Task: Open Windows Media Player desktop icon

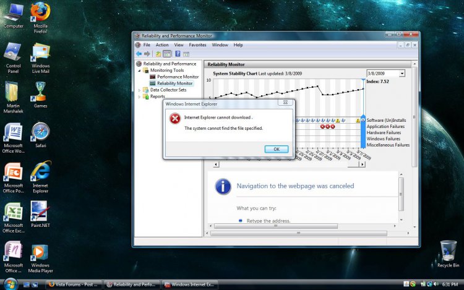Action: [x=41, y=258]
